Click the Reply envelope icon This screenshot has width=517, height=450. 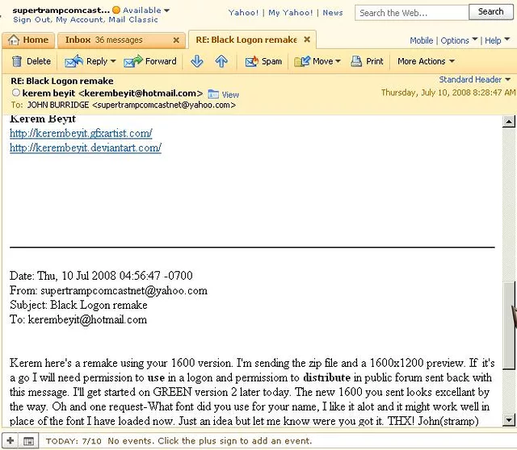tap(74, 61)
